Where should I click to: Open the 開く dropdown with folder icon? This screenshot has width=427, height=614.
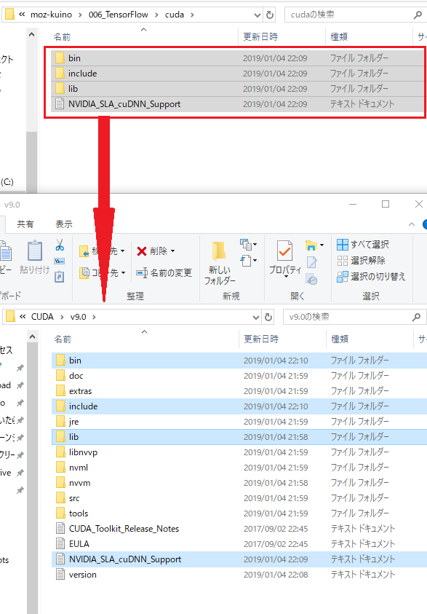pyautogui.click(x=314, y=245)
